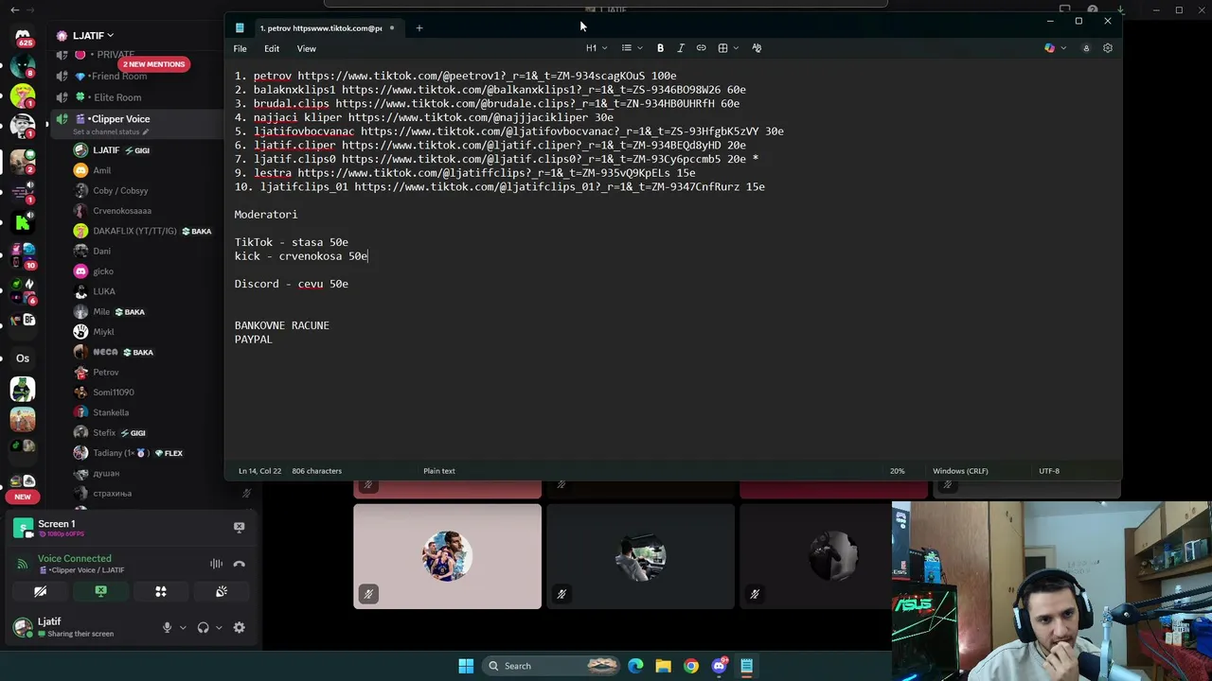Viewport: 1212px width, 681px height.
Task: Edit the channel status pencil
Action: [x=145, y=132]
